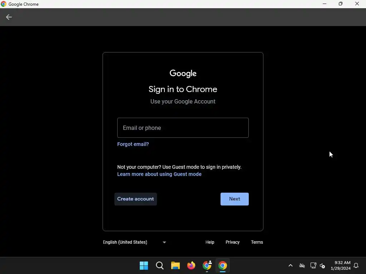Open the Privacy link
This screenshot has height=274, width=366.
point(232,242)
